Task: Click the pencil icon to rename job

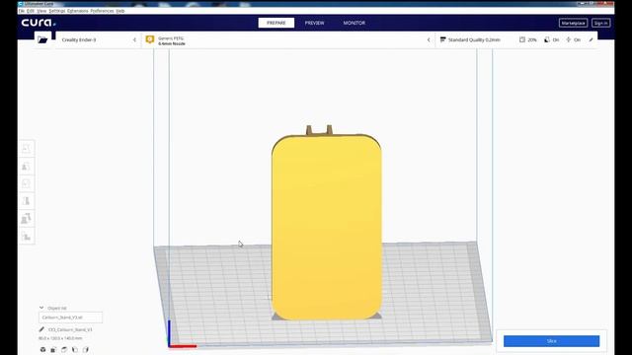Action: pos(41,329)
